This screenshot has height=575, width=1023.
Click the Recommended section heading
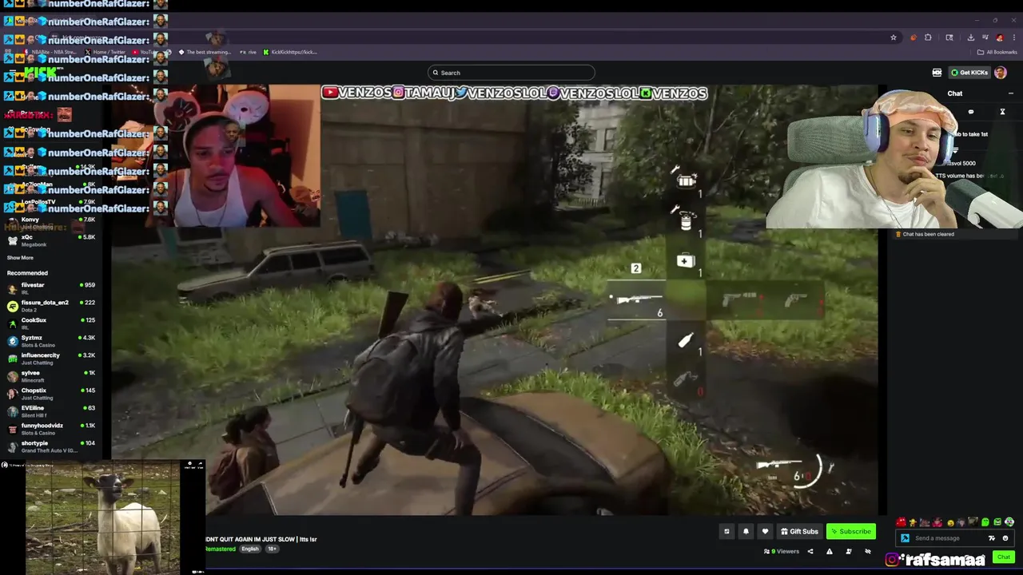click(x=27, y=273)
